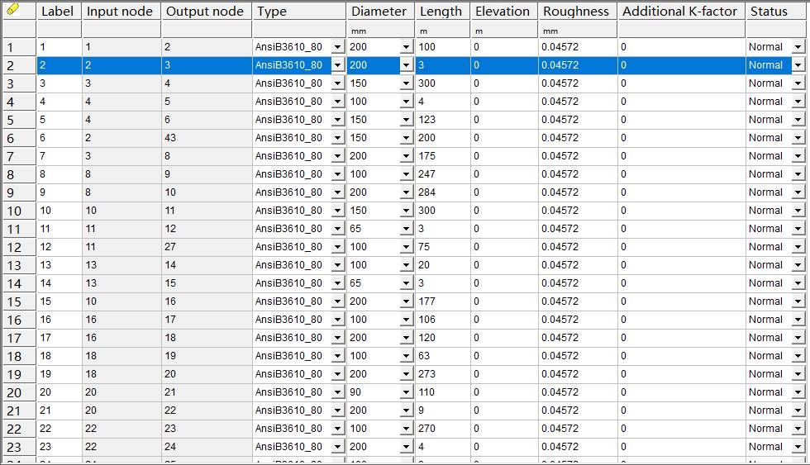Screen dimensions: 810x465
Task: Click the Label column header
Action: coord(58,12)
